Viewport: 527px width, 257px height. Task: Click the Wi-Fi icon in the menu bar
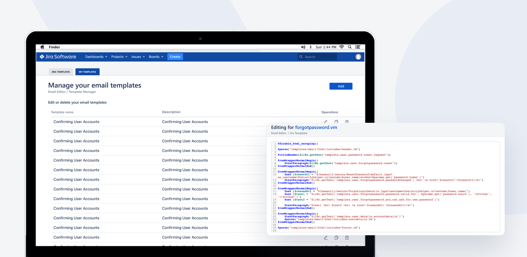point(342,47)
